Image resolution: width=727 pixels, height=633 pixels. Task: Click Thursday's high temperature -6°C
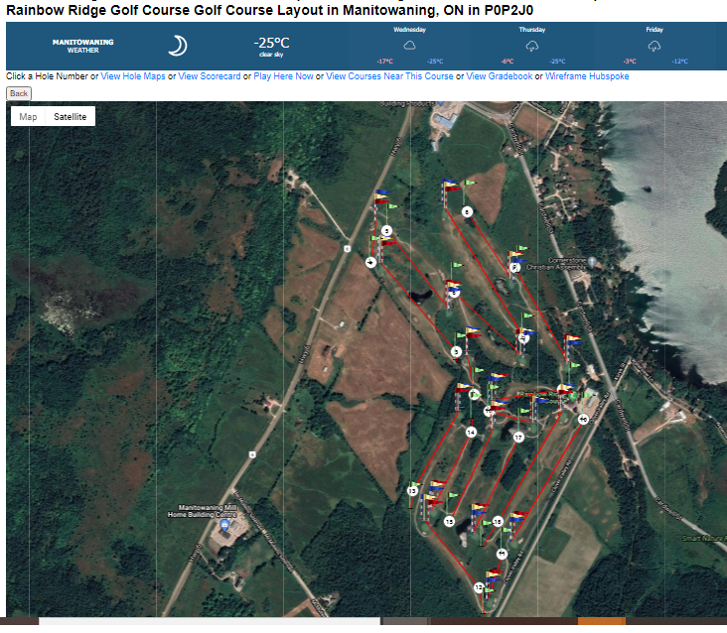pos(508,62)
